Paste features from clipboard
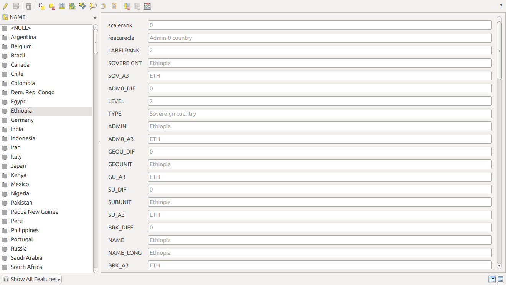 click(x=114, y=6)
